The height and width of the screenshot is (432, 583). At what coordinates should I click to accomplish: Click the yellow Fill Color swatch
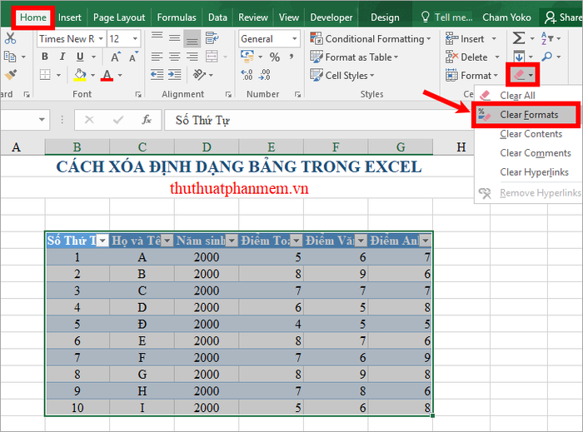click(x=80, y=75)
